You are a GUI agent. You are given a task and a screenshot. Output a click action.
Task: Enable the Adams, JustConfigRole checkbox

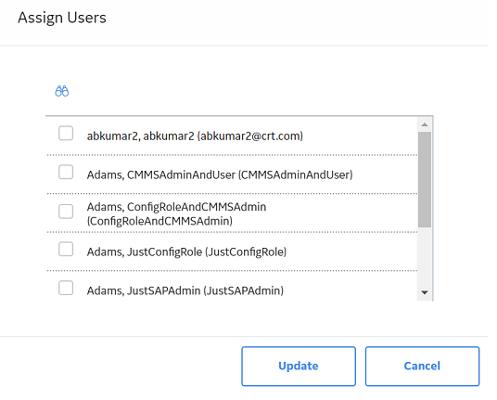pos(66,249)
